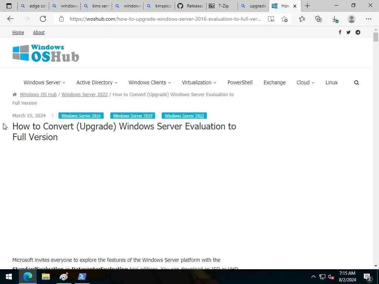Switch to the edge search tab

(x=33, y=6)
